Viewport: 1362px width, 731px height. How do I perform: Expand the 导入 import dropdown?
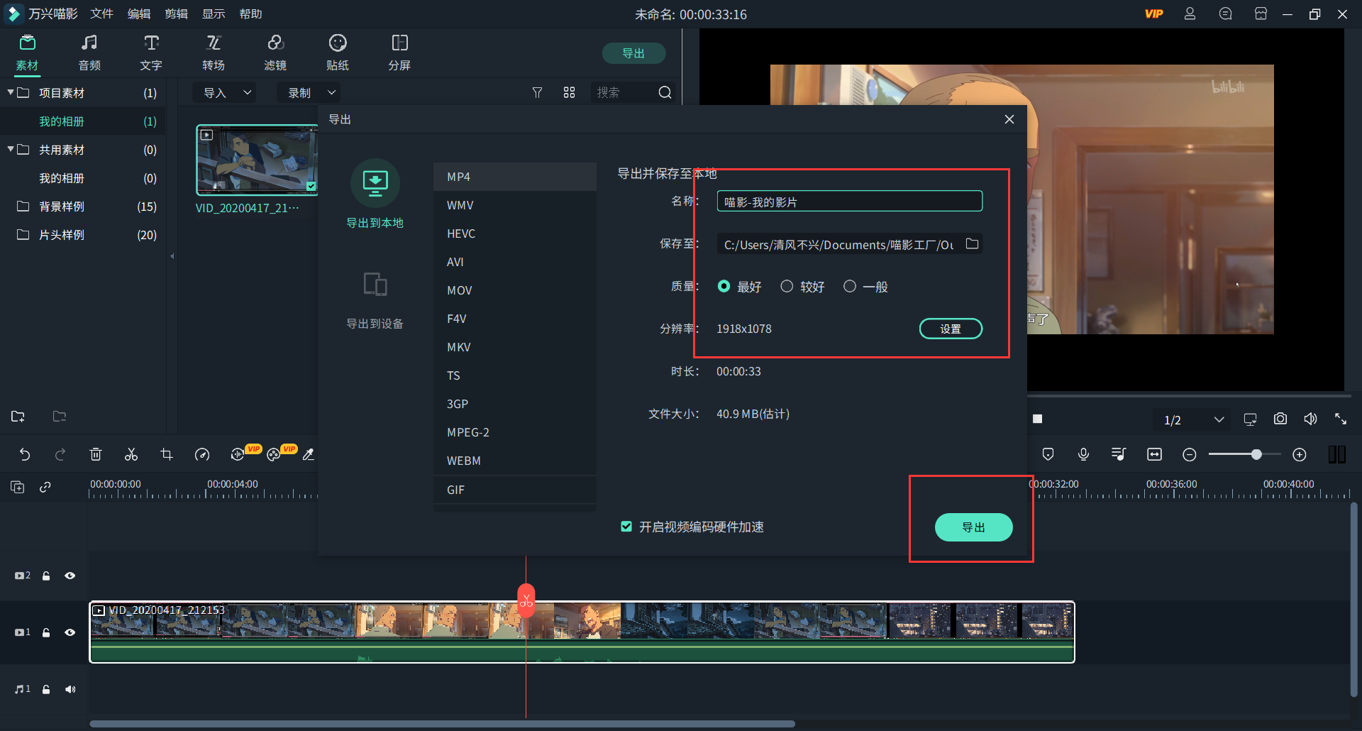point(227,93)
